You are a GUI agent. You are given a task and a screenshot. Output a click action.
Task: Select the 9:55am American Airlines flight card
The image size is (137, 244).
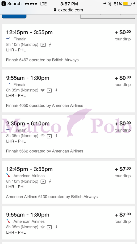69,223
